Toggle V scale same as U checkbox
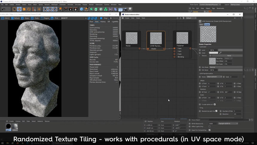The width and height of the screenshot is (257, 145). pos(215,104)
